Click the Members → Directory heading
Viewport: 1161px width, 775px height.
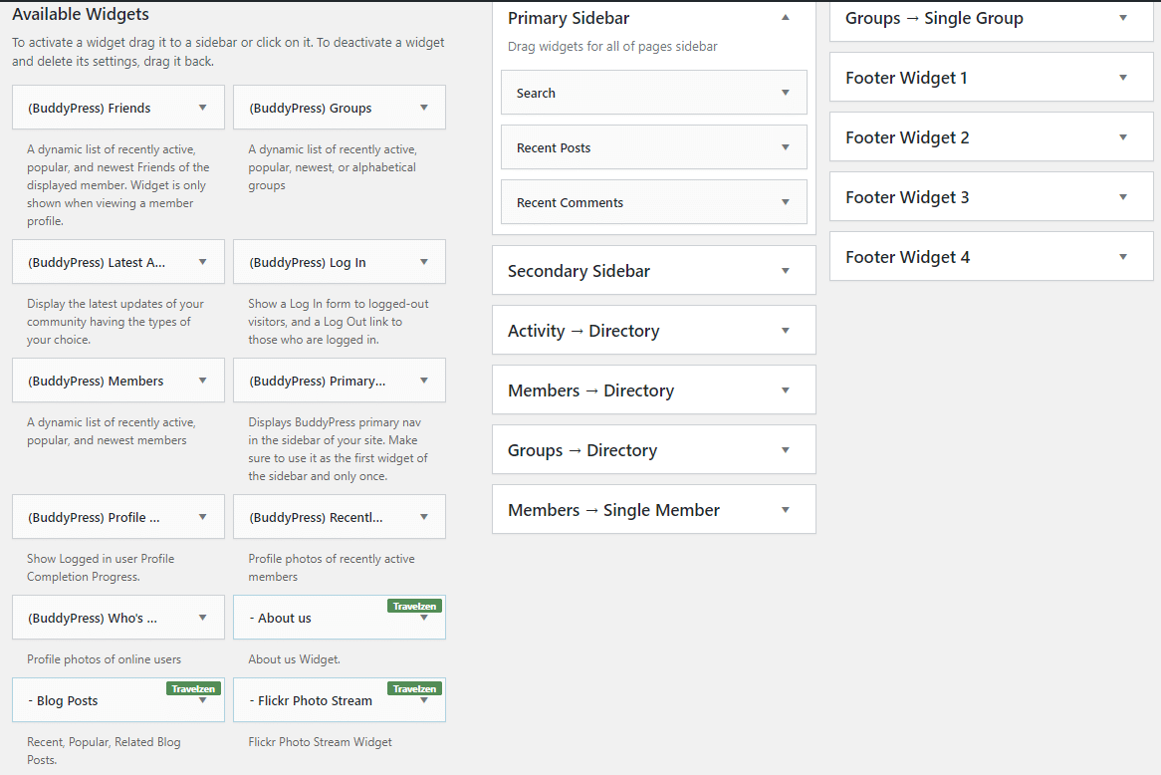point(590,391)
